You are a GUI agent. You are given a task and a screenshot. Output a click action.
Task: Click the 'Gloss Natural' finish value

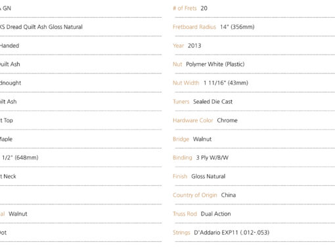(x=208, y=177)
